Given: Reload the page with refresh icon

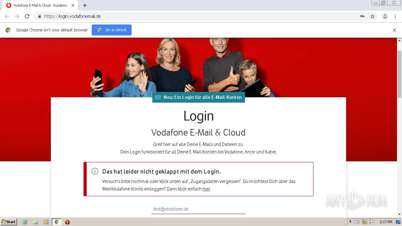Looking at the screenshot, I should click(x=27, y=16).
